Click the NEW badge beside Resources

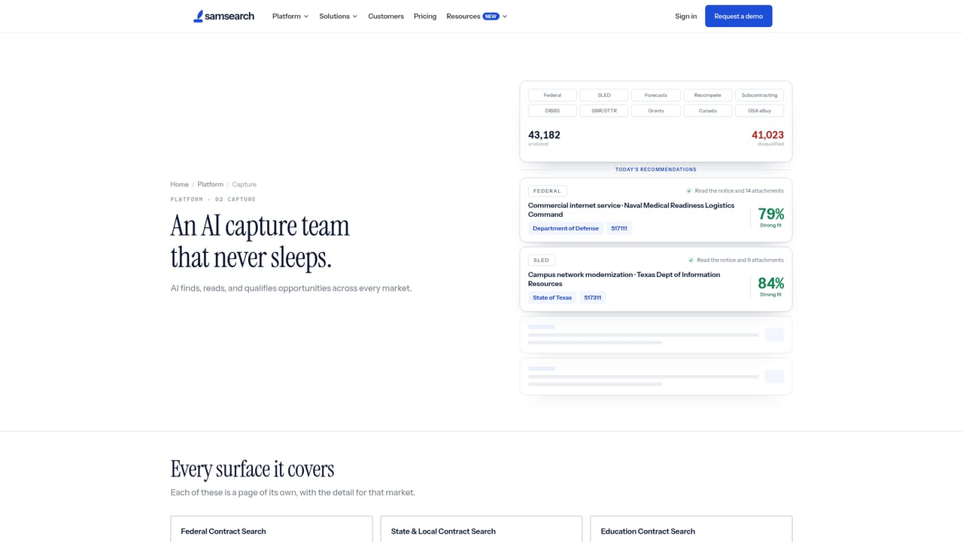click(491, 16)
